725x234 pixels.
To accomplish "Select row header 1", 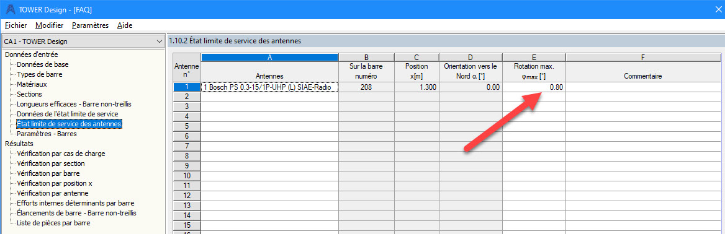I will pyautogui.click(x=187, y=87).
